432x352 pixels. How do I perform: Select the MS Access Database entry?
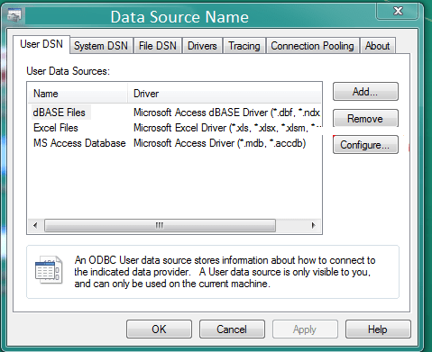point(79,143)
